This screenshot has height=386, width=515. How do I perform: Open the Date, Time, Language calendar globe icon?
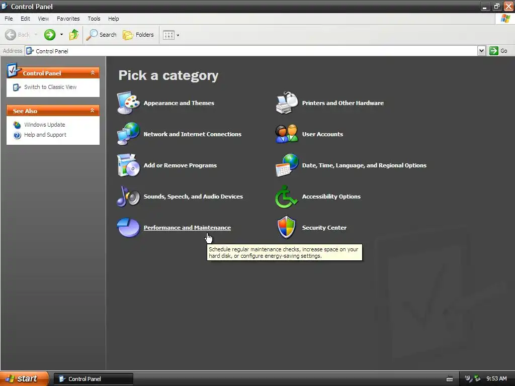pos(287,165)
